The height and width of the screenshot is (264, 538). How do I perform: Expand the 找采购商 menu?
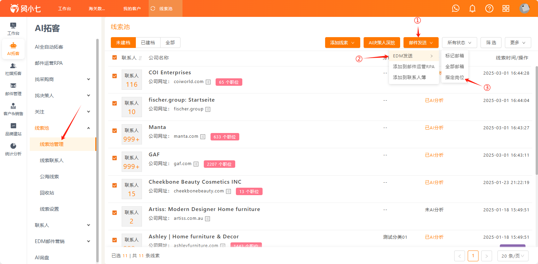pos(63,79)
